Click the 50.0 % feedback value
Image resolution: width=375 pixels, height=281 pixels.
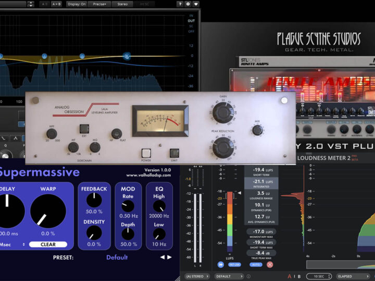pos(94,211)
